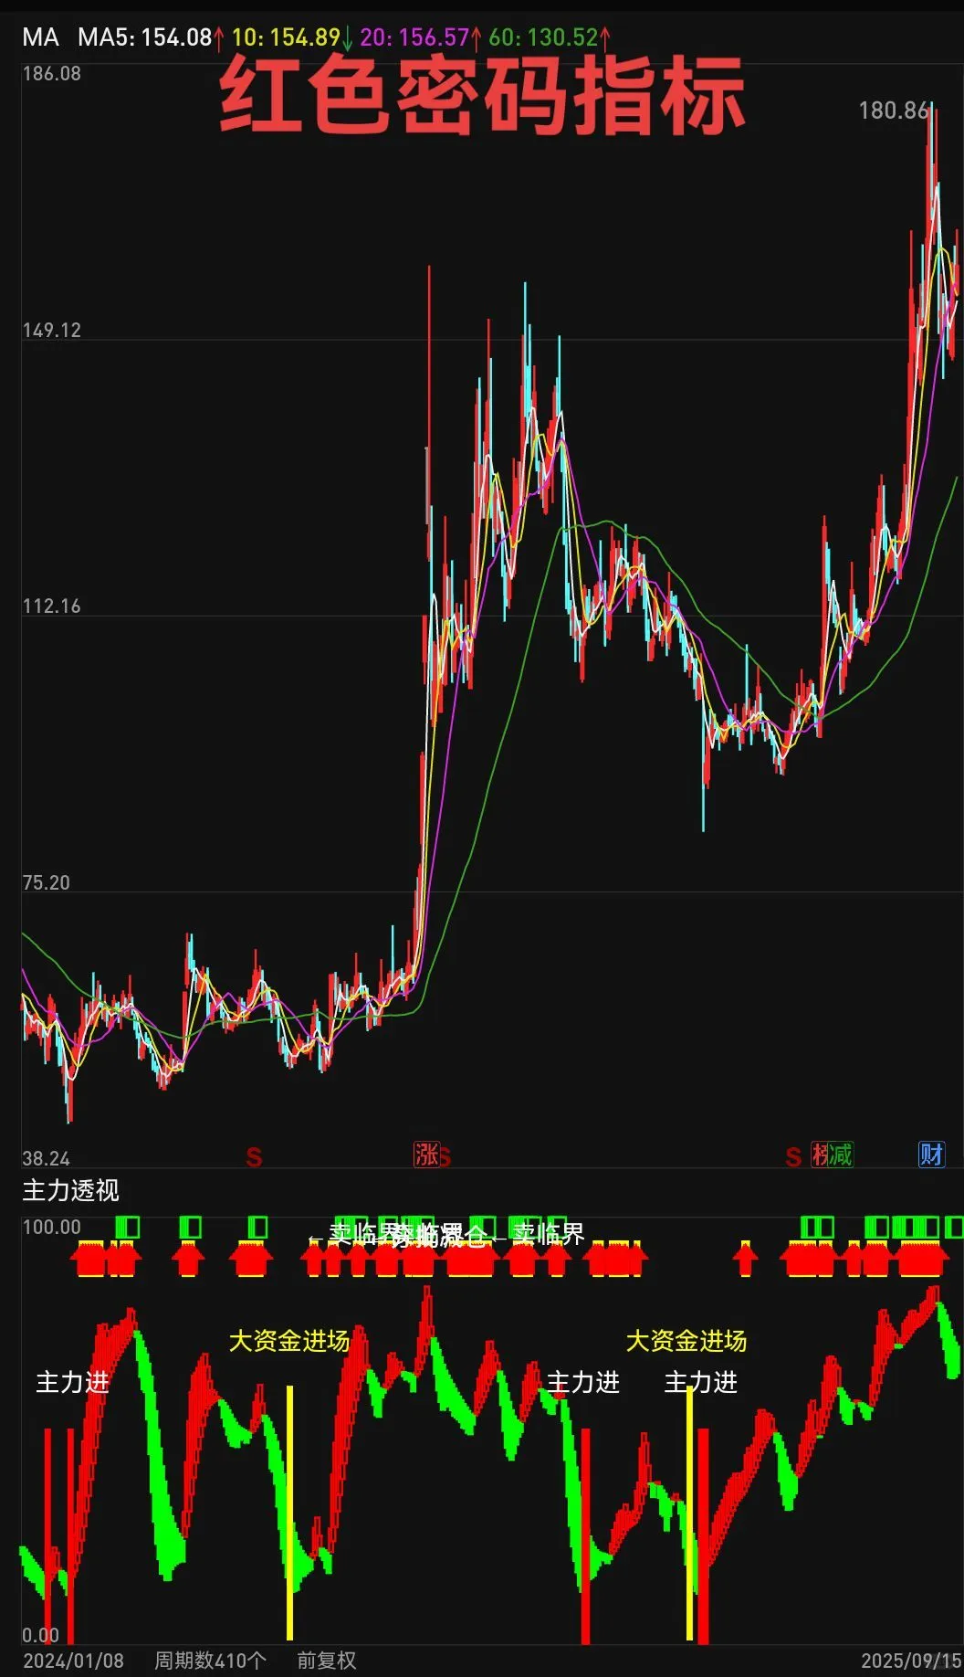
Task: Click the 2025/09/15 end date
Action: pyautogui.click(x=911, y=1661)
